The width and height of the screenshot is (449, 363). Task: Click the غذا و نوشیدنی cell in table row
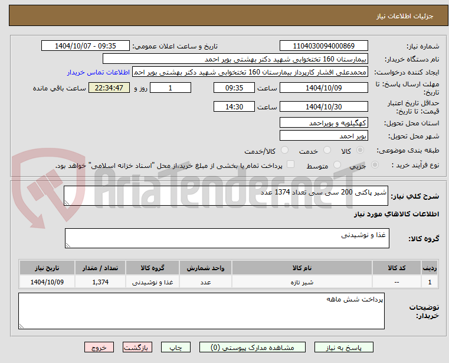point(152,282)
